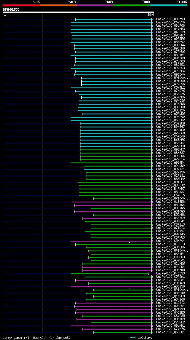The height and width of the screenshot is (340, 190).
Task: Click the UniRef100_A8GJN4 hit name
Action: pyautogui.click(x=170, y=205)
